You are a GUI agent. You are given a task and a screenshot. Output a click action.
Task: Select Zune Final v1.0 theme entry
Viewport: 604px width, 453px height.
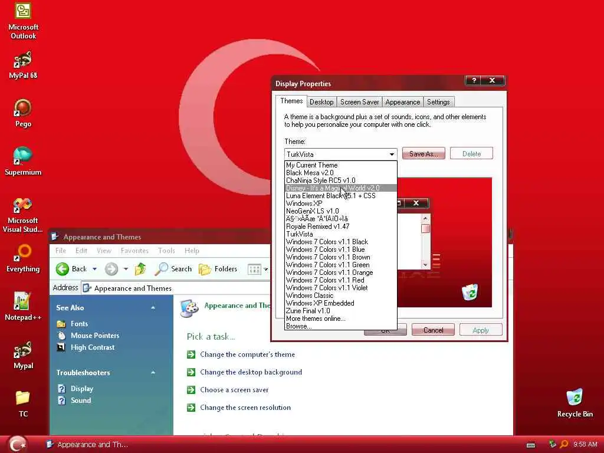(341, 311)
